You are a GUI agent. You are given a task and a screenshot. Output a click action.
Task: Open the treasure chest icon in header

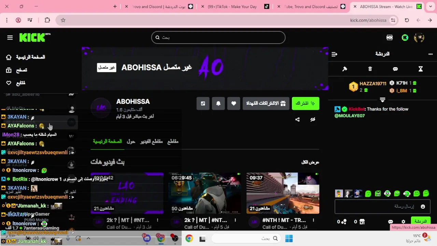click(x=390, y=38)
